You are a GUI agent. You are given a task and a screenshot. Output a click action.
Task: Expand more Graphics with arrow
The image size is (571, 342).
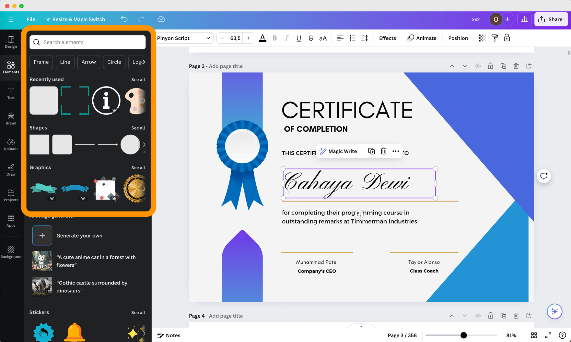(x=144, y=188)
